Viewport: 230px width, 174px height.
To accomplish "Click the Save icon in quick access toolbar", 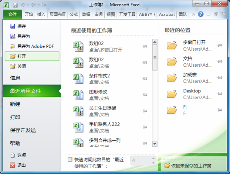I will (15, 5).
